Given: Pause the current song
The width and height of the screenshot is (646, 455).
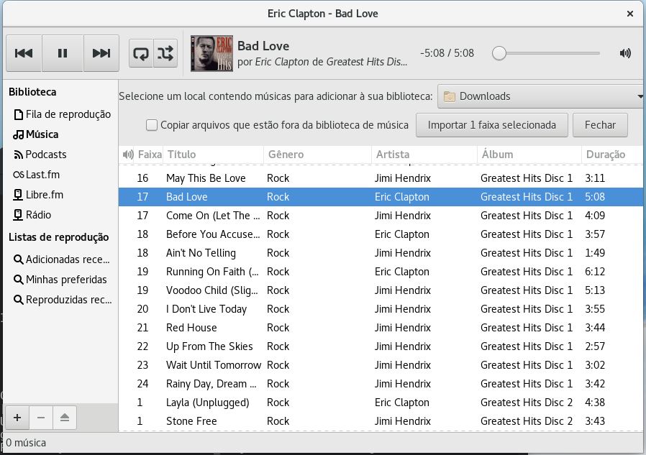Looking at the screenshot, I should 63,53.
